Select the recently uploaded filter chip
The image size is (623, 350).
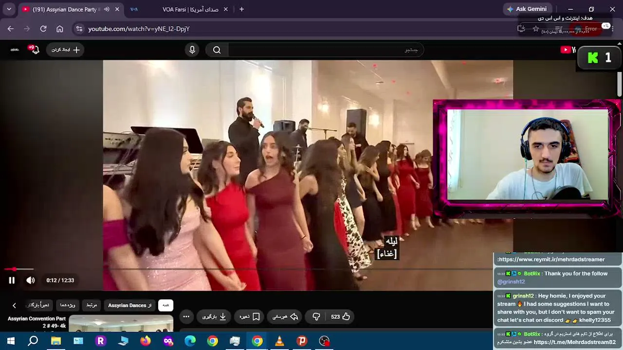pos(39,305)
